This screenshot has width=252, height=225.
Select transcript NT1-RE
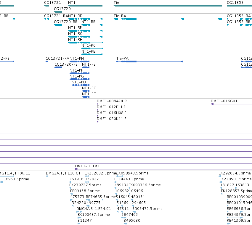(x=92, y=54)
